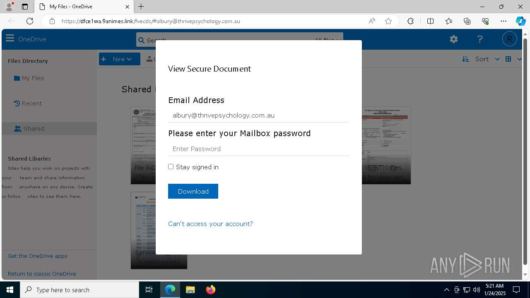
Task: Show hidden system tray icons
Action: (446, 290)
